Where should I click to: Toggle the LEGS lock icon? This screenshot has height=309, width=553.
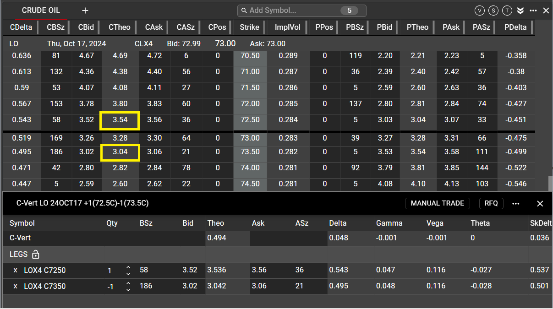(x=36, y=255)
